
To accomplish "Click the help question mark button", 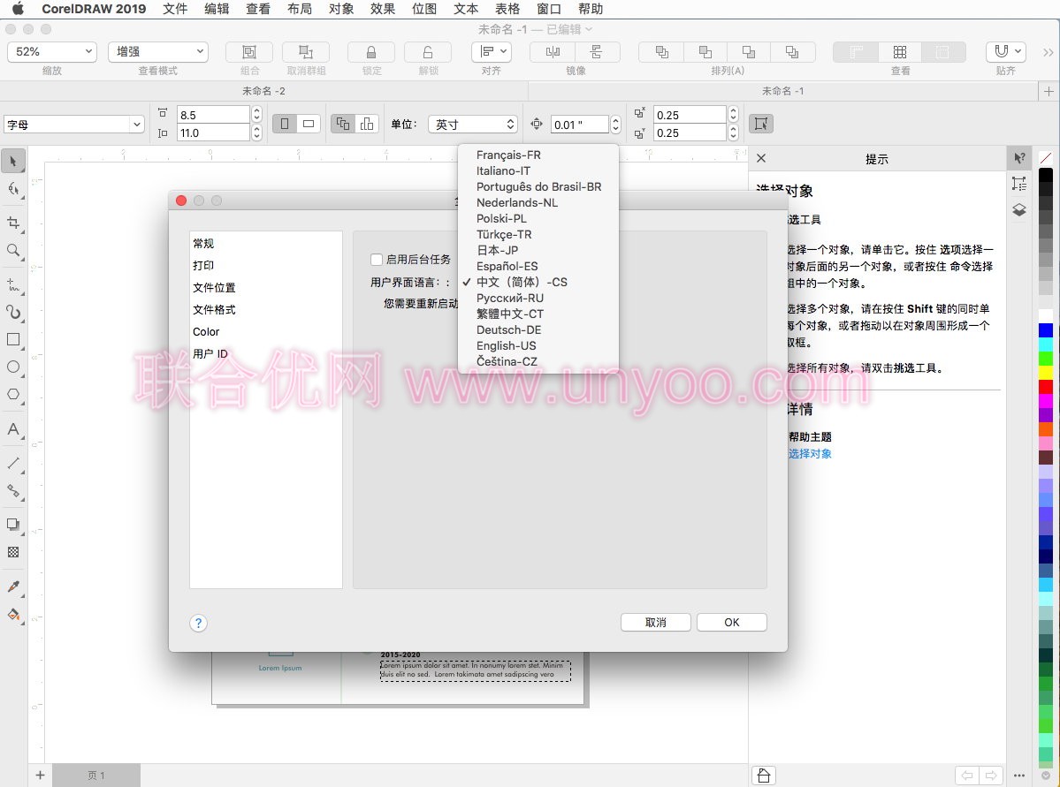I will tap(198, 624).
